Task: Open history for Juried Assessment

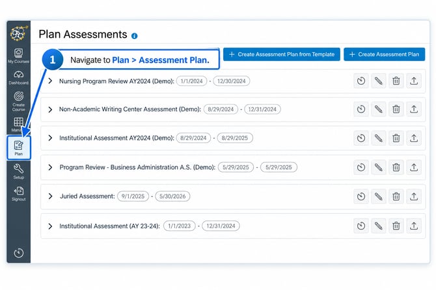Action: tap(361, 196)
